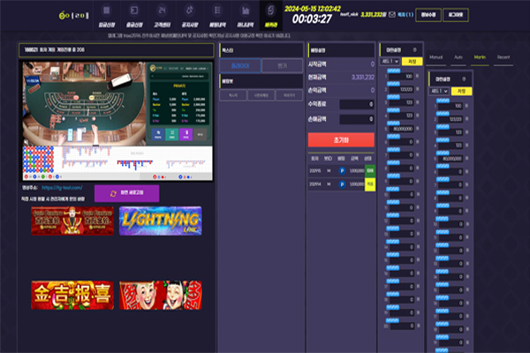This screenshot has height=353, width=530.
Task: Expand the 세트 1 dropdown in the right Martin panel
Action: coord(440,90)
